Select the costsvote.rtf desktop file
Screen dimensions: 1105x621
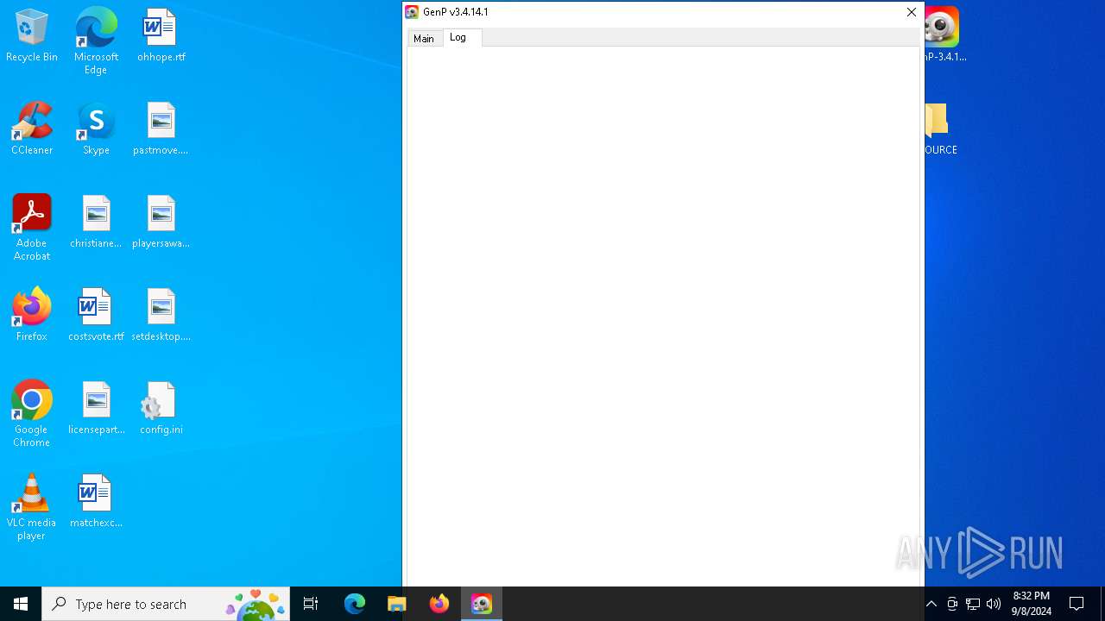click(96, 315)
